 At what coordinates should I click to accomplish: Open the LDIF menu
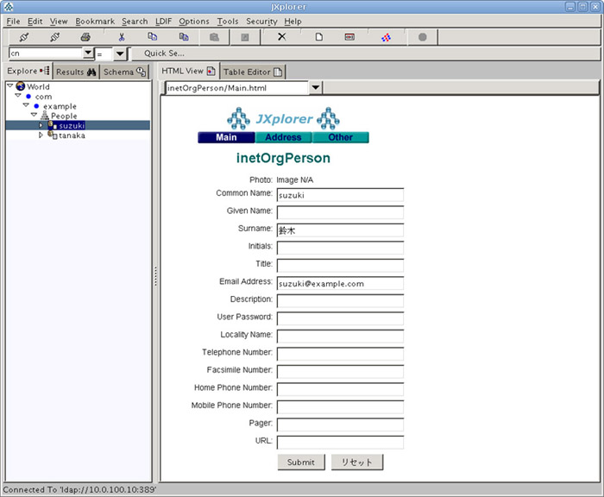(163, 22)
